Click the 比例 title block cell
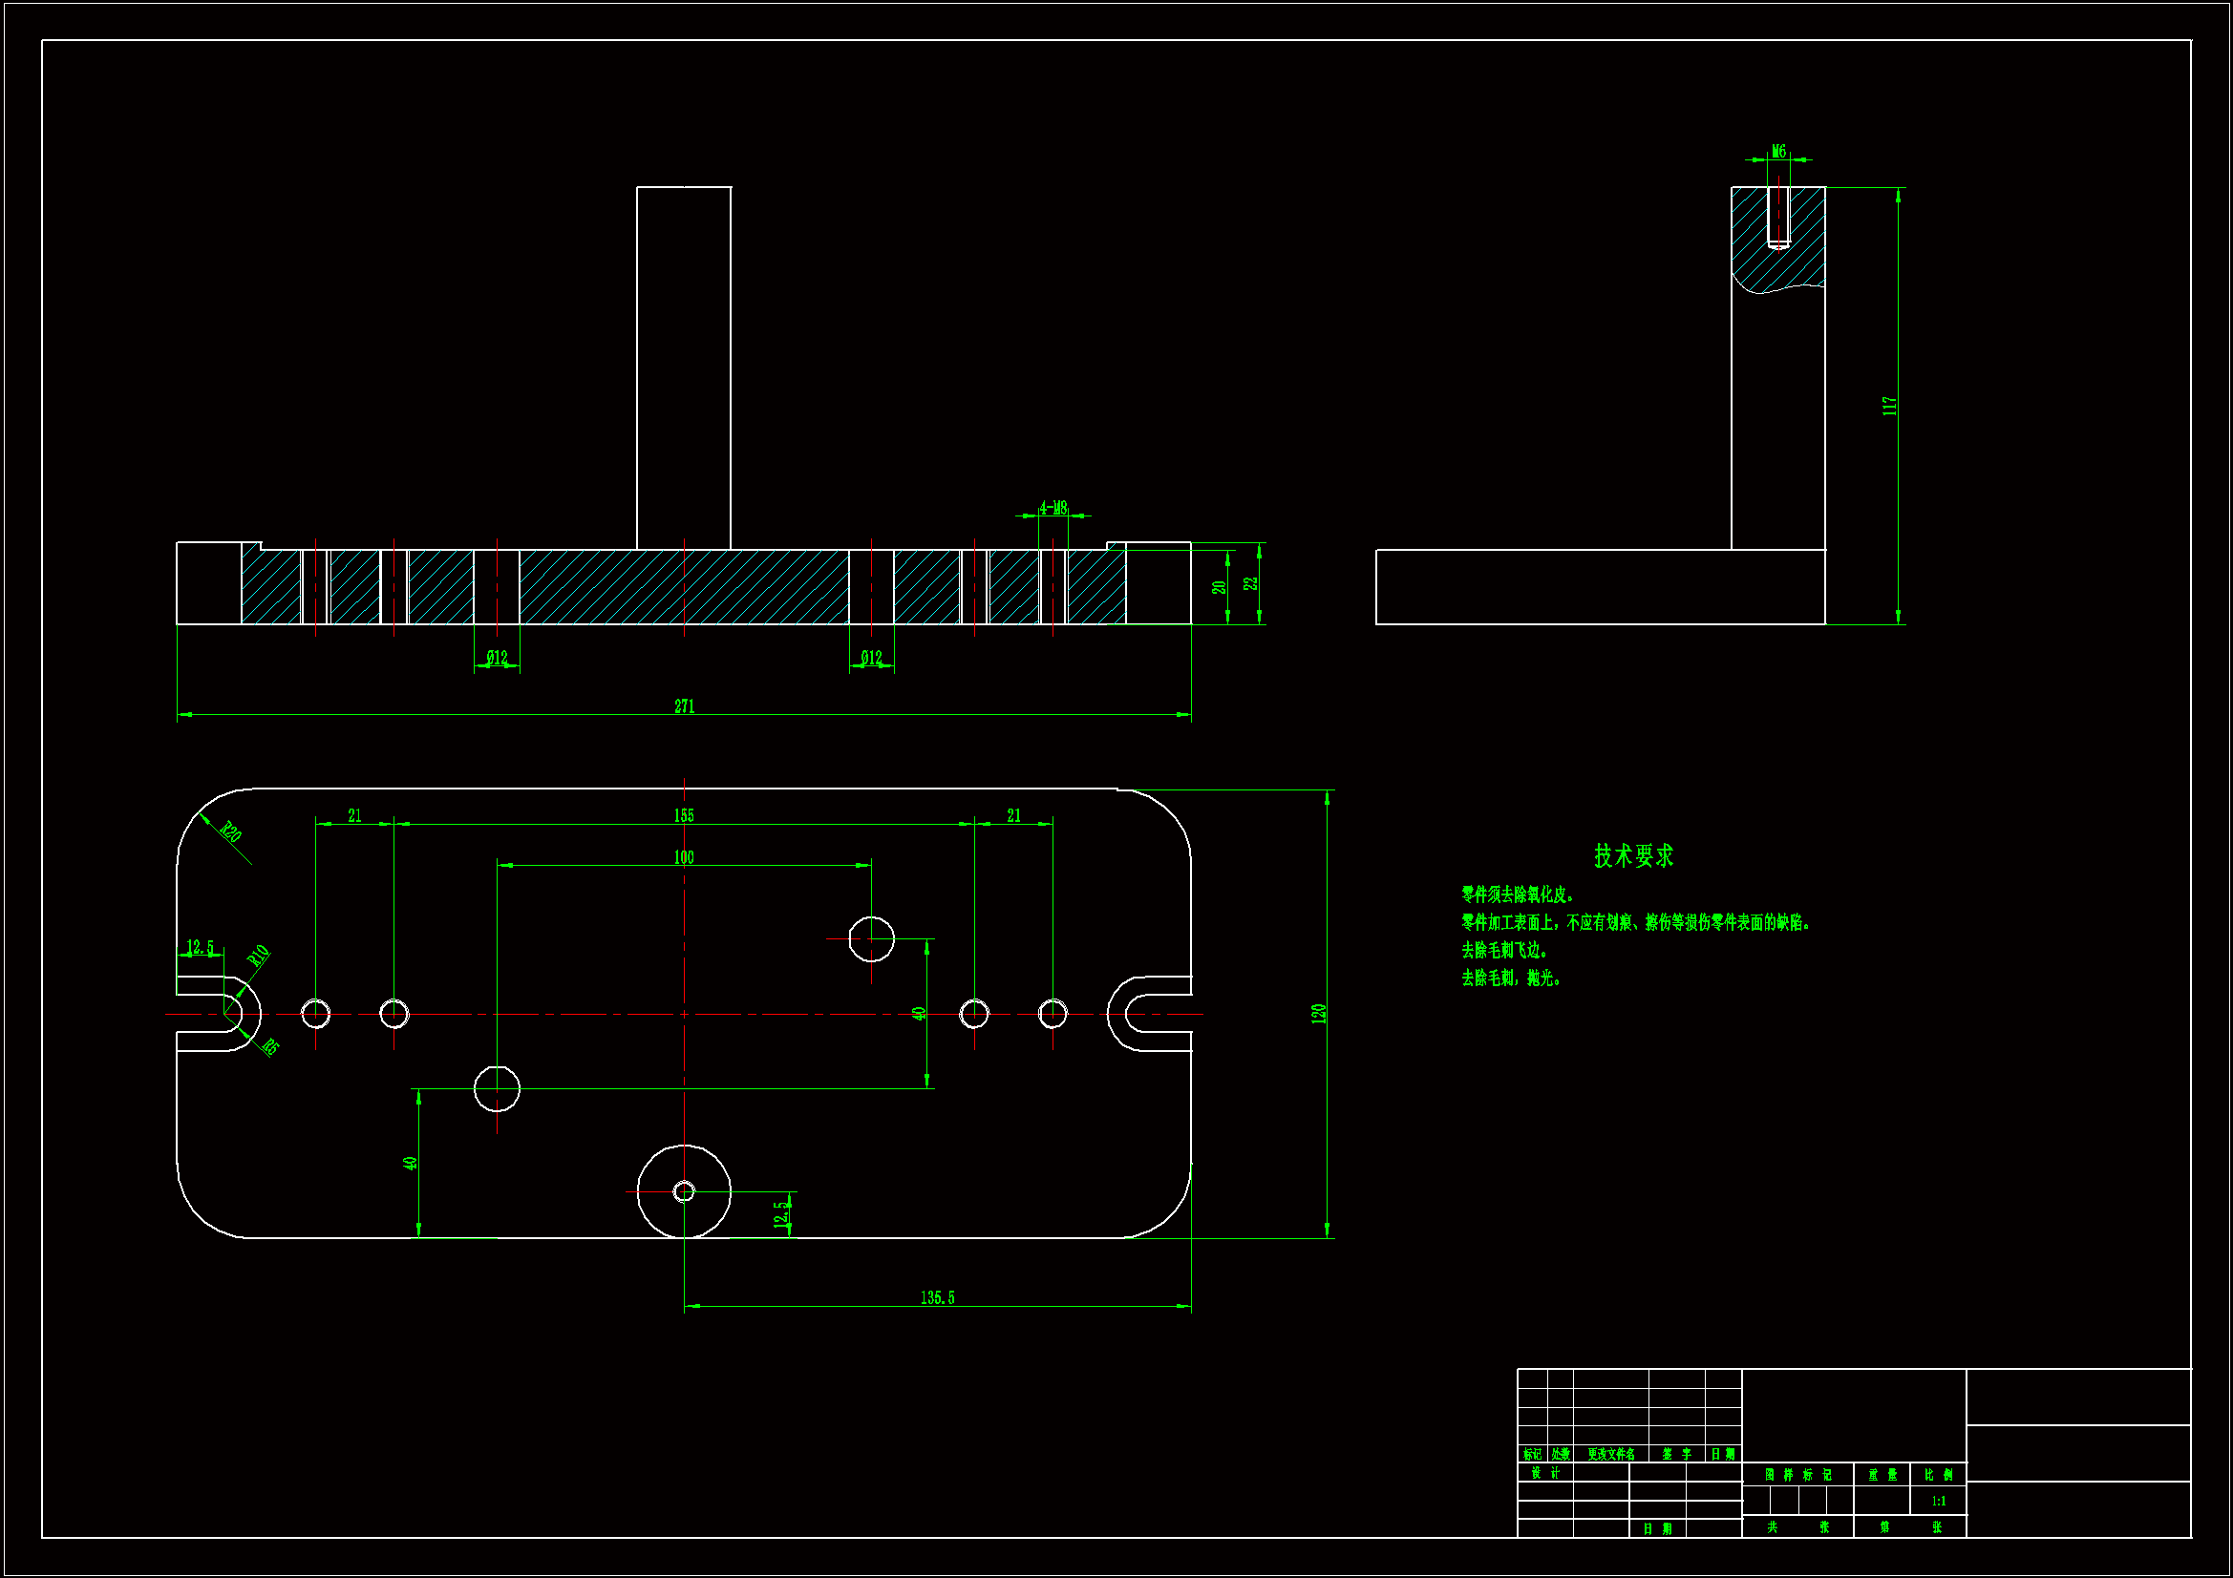The height and width of the screenshot is (1578, 2233). pyautogui.click(x=1937, y=1475)
